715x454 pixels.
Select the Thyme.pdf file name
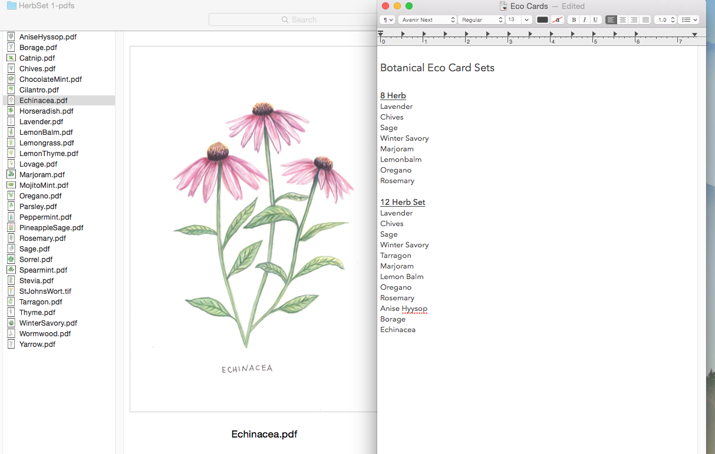pyautogui.click(x=38, y=312)
